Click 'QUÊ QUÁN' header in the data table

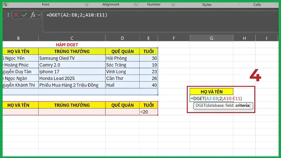(x=122, y=51)
